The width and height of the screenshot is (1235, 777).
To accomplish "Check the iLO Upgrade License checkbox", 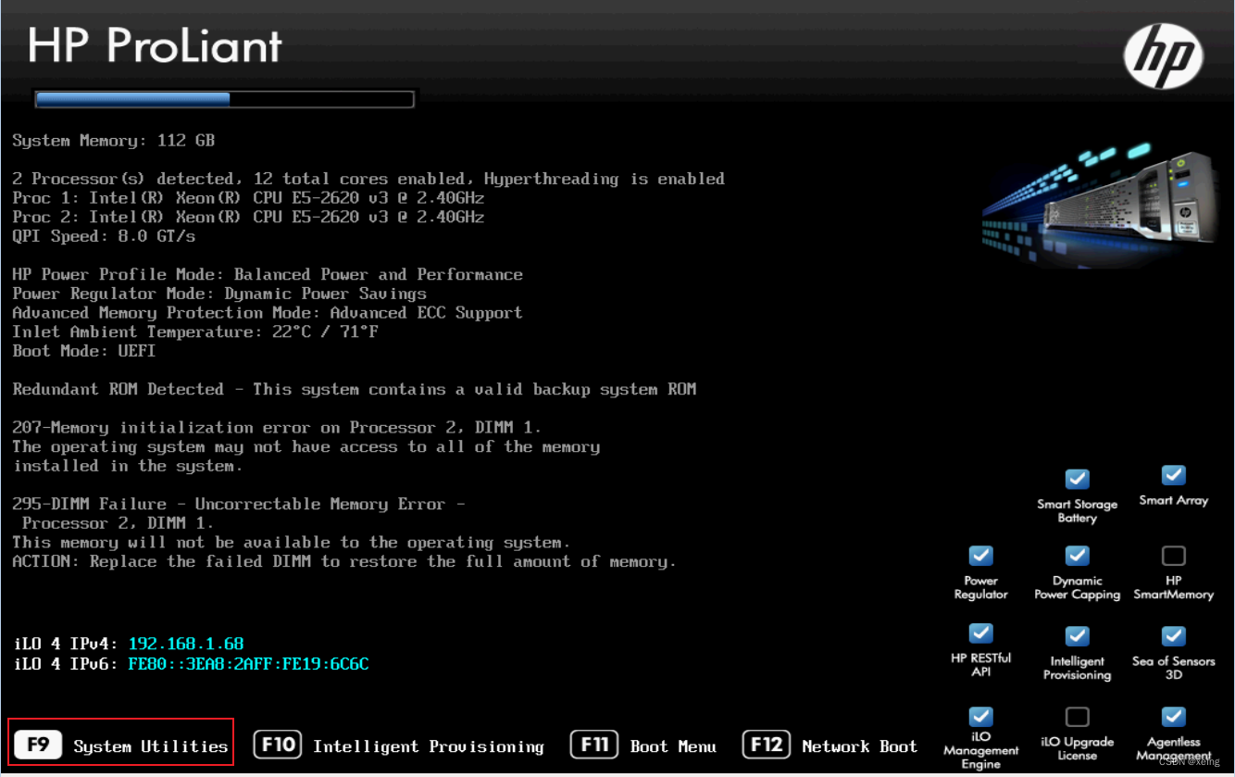I will click(x=1077, y=717).
